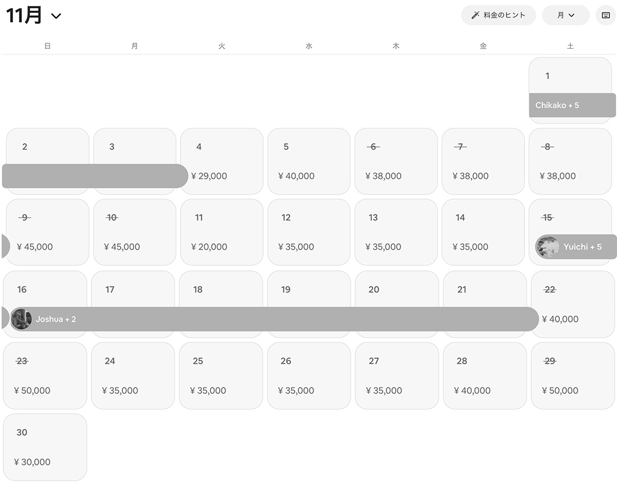Select November 30 priced ¥30,000

click(45, 447)
